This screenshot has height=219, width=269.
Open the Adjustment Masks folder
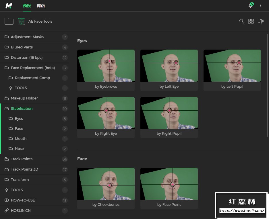click(x=34, y=37)
